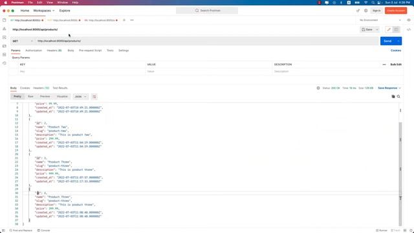This screenshot has height=233, width=414.
Task: Open the response Cookies tab
Action: [25, 88]
